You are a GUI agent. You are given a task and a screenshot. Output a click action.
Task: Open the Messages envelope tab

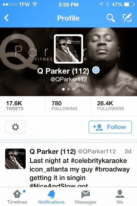point(86,197)
